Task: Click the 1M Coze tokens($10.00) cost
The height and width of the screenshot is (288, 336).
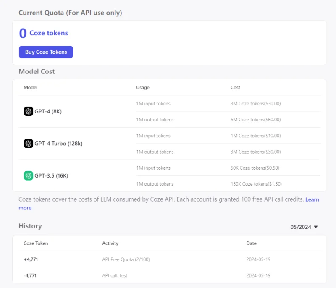Action: pos(256,136)
